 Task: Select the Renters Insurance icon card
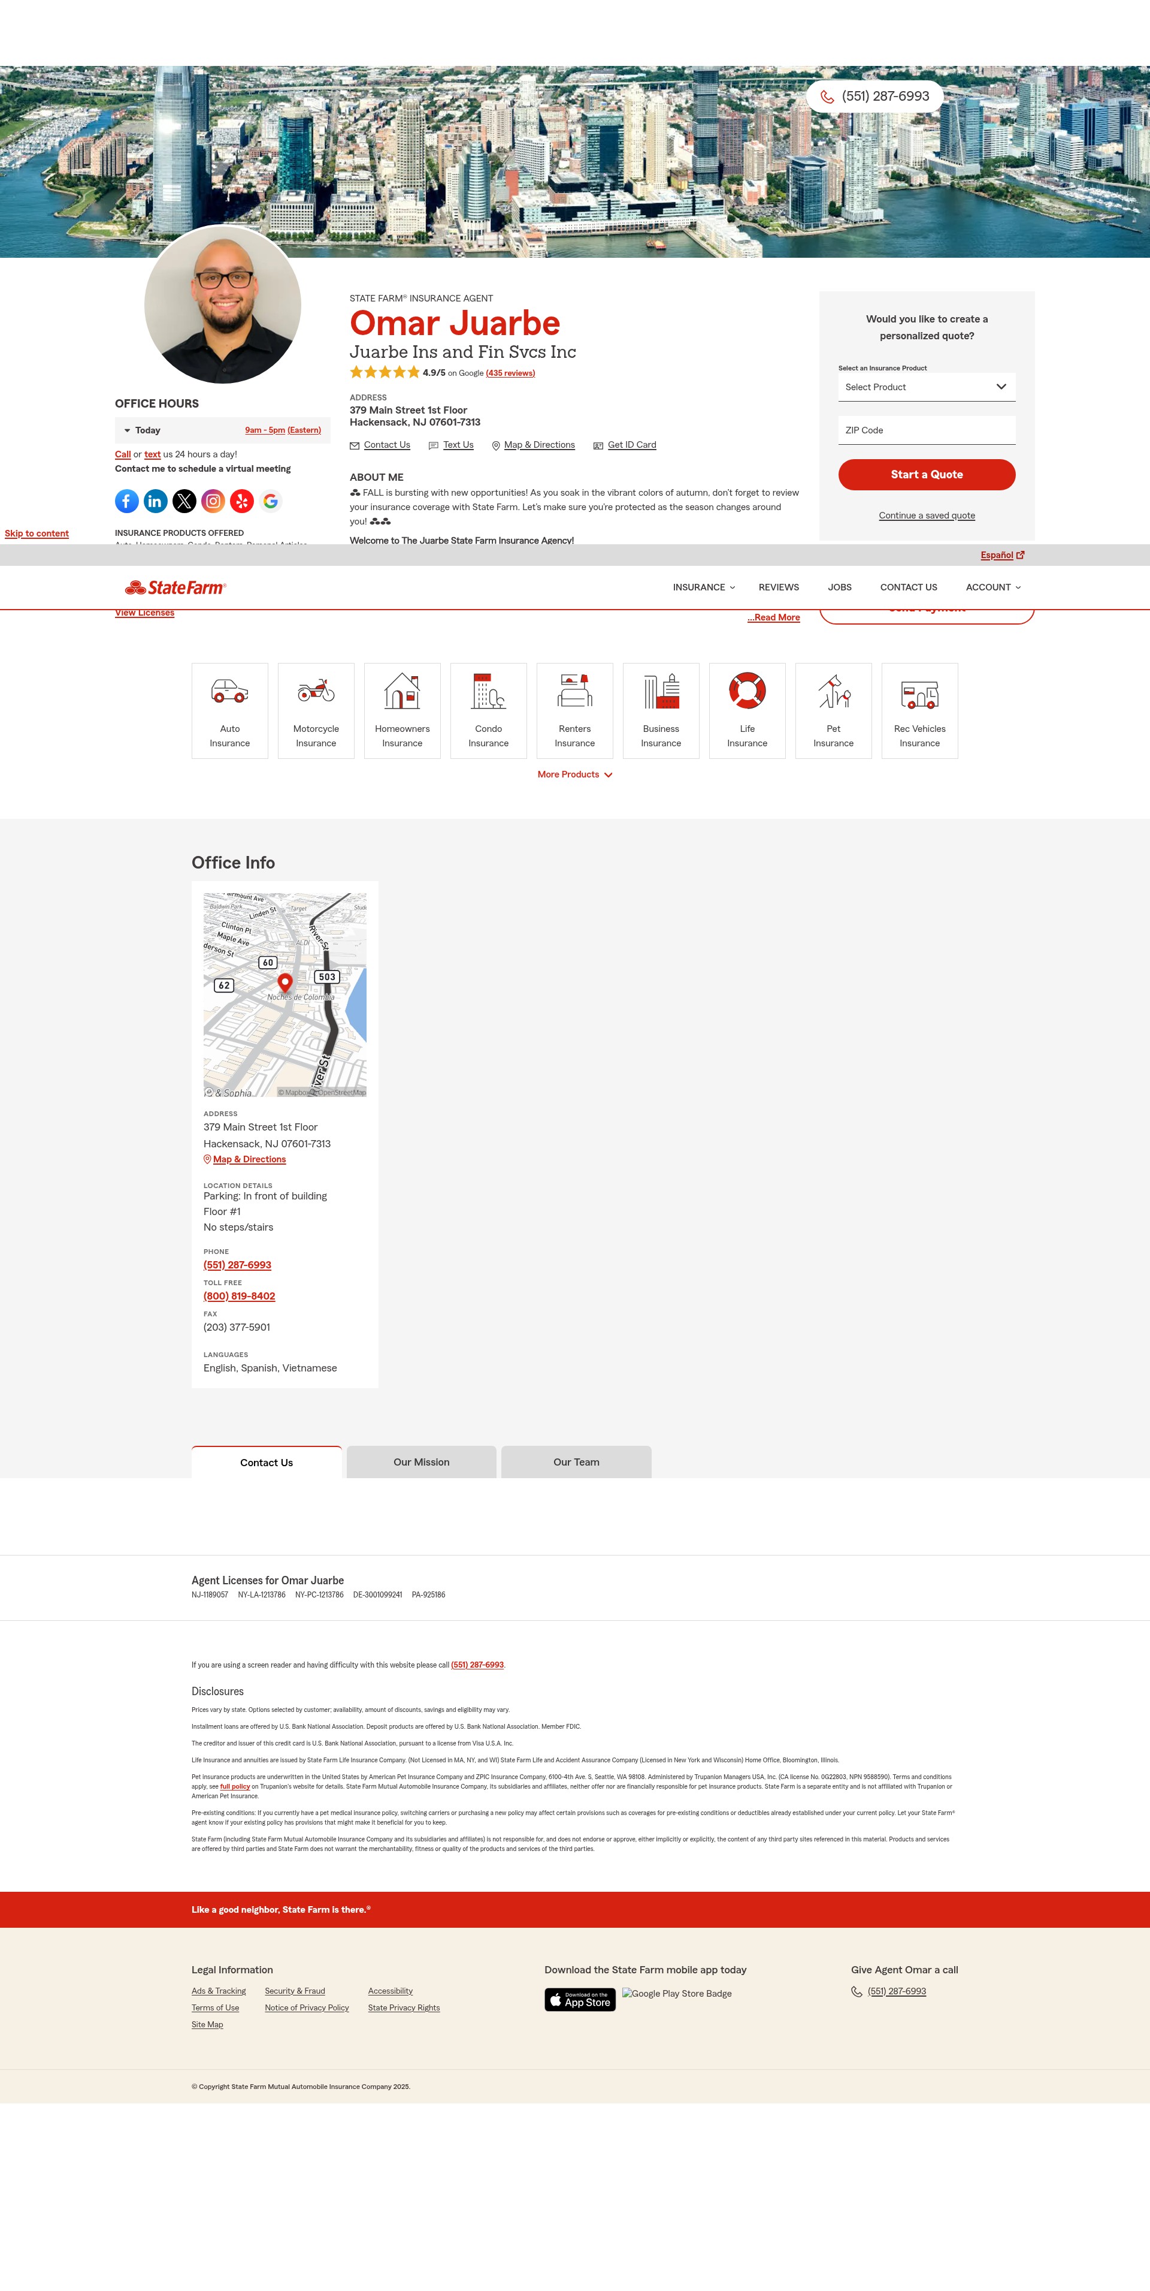pyautogui.click(x=574, y=710)
